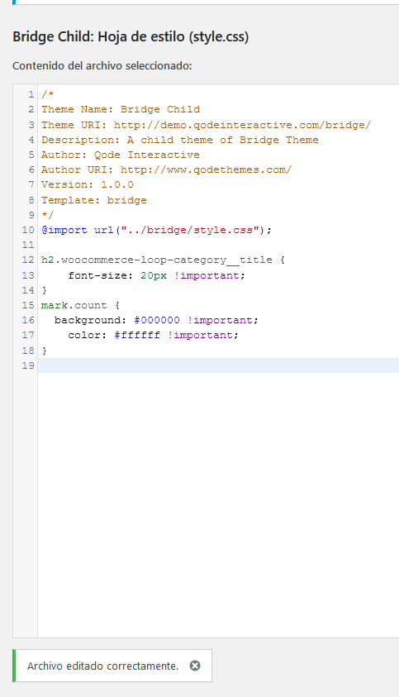399x697 pixels.
Task: Click the 'Template: bridge' comment line
Action: 93,200
